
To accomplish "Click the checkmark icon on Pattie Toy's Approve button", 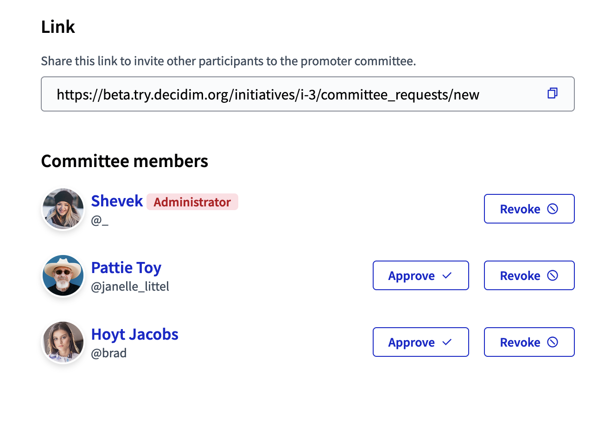I will (x=446, y=275).
